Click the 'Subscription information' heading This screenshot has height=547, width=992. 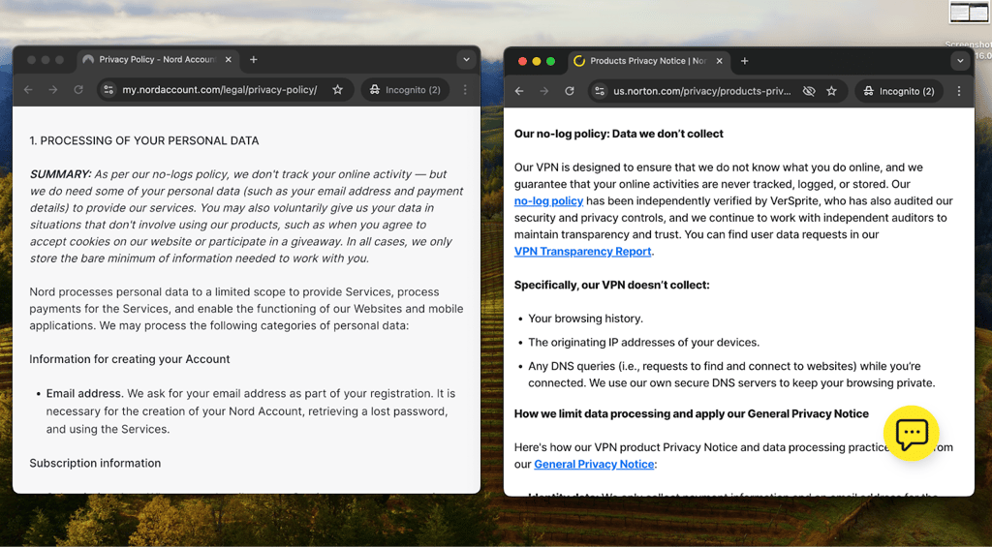coord(95,463)
